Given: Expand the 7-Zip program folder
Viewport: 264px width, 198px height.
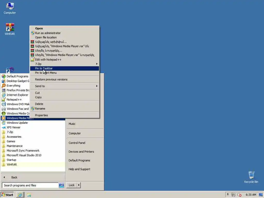Looking at the screenshot, I should tap(33, 132).
